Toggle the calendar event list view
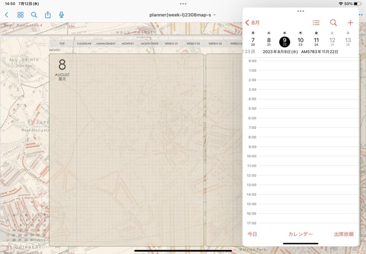The height and width of the screenshot is (254, 366). pyautogui.click(x=316, y=23)
